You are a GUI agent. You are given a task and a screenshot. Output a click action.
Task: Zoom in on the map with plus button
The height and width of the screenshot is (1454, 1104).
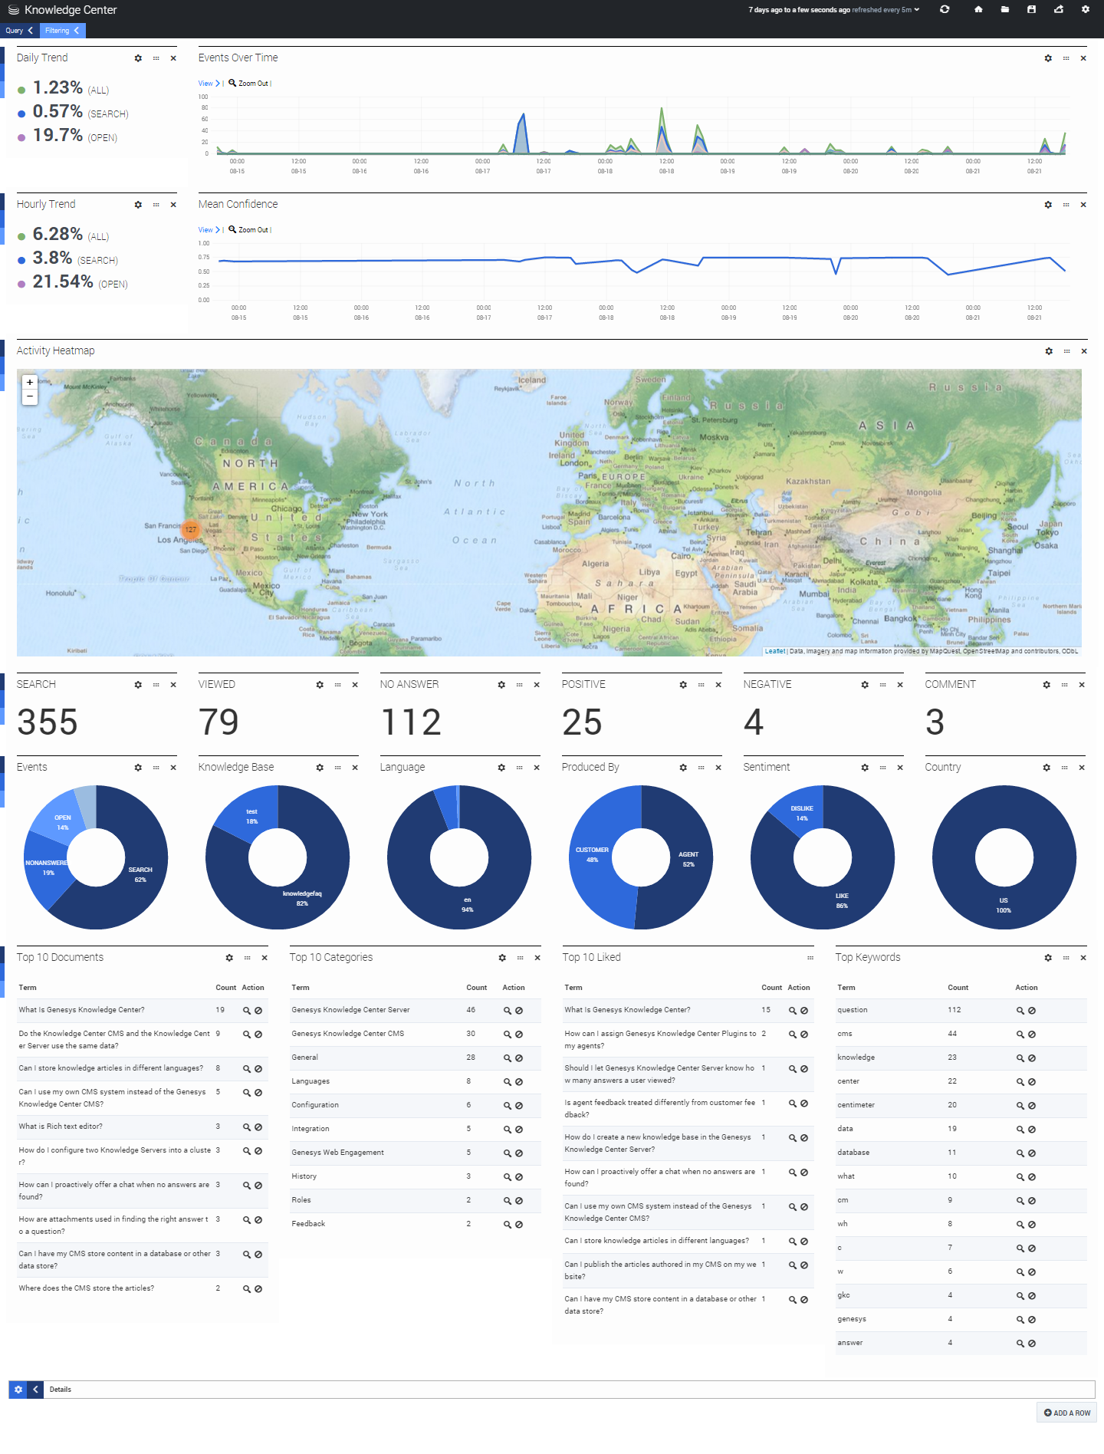[30, 382]
